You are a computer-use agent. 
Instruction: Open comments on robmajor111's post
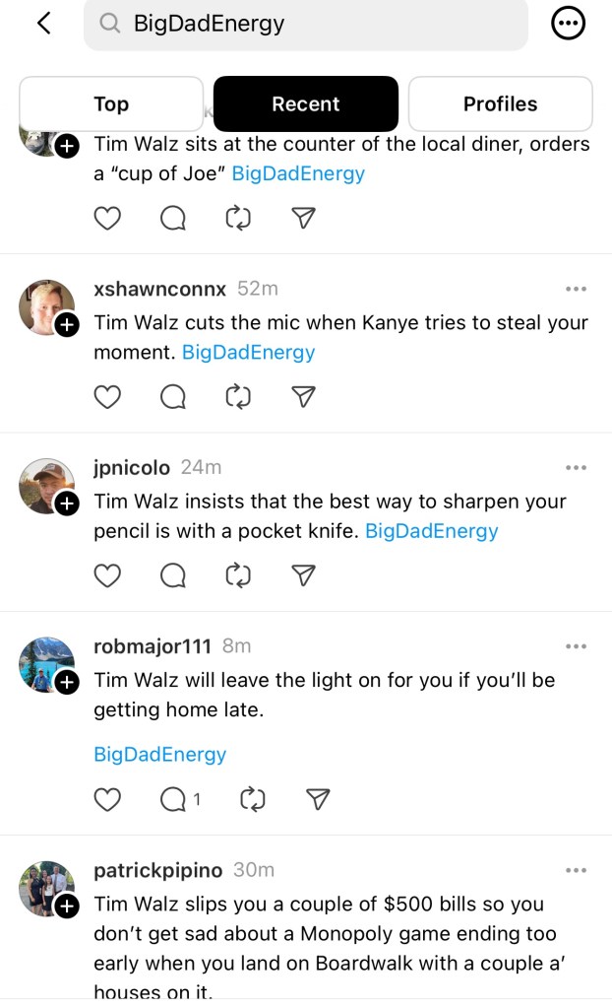tap(173, 799)
